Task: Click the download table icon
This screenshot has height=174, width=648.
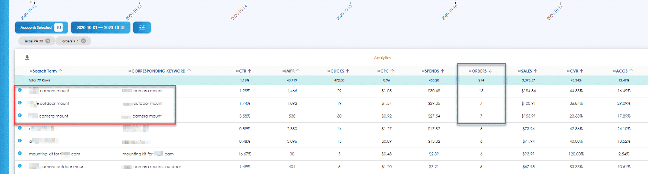Action: (27, 58)
